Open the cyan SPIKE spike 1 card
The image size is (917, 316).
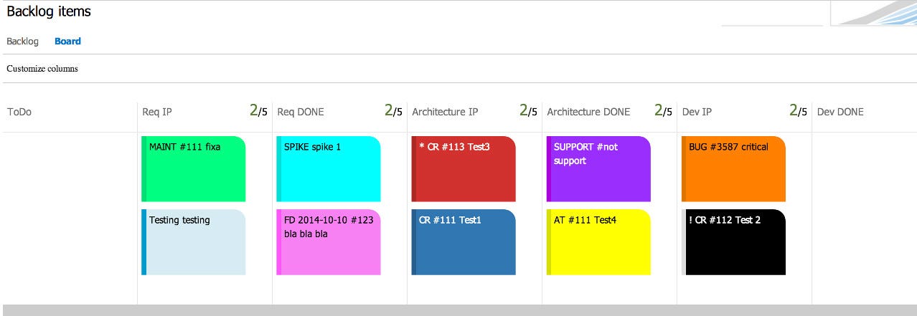click(x=329, y=169)
